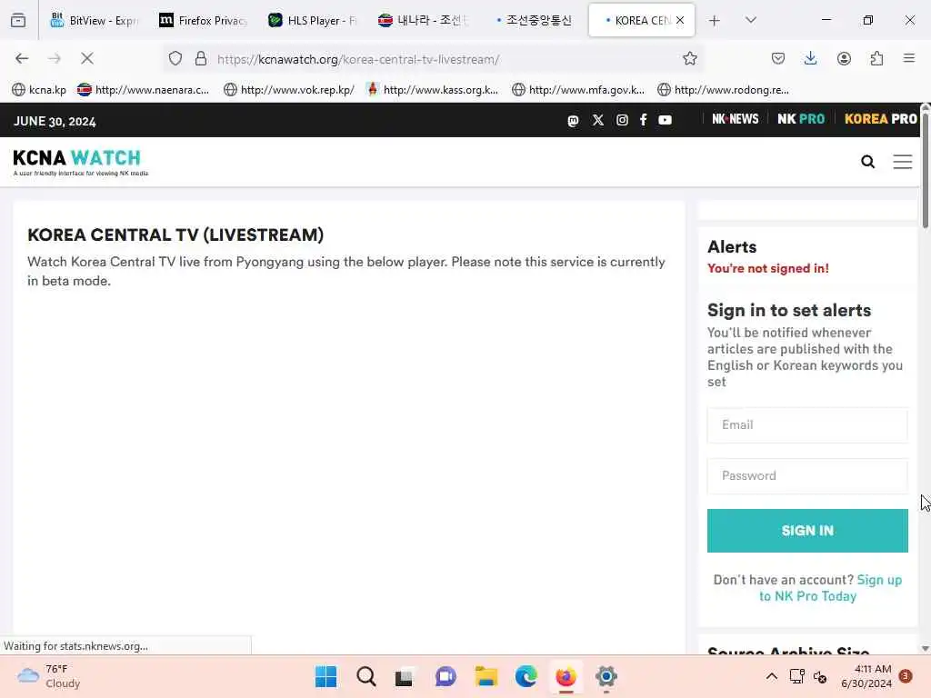Click the Email input field
Screen dimensions: 931x698
[807, 425]
